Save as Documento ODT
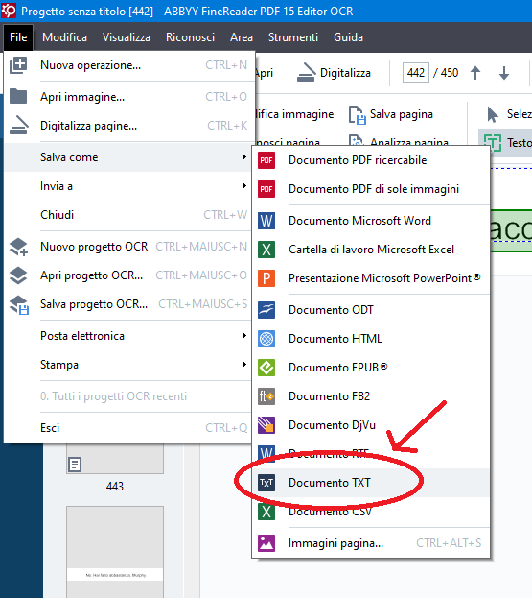532x598 pixels. tap(371, 310)
